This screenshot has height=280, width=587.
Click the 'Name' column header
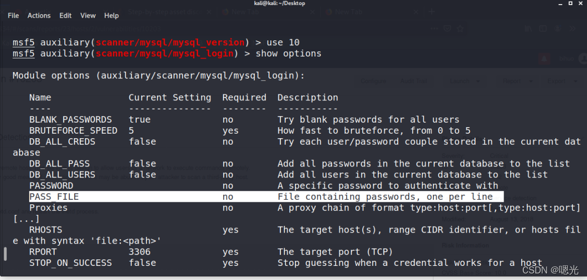40,97
